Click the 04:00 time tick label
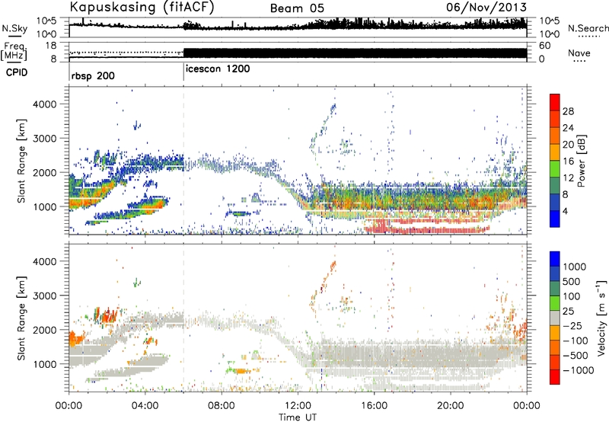Viewport: 609px width, 422px height. tap(145, 406)
